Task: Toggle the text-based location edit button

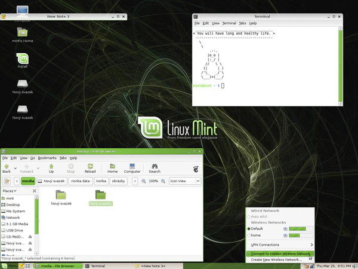Action: tap(7, 181)
